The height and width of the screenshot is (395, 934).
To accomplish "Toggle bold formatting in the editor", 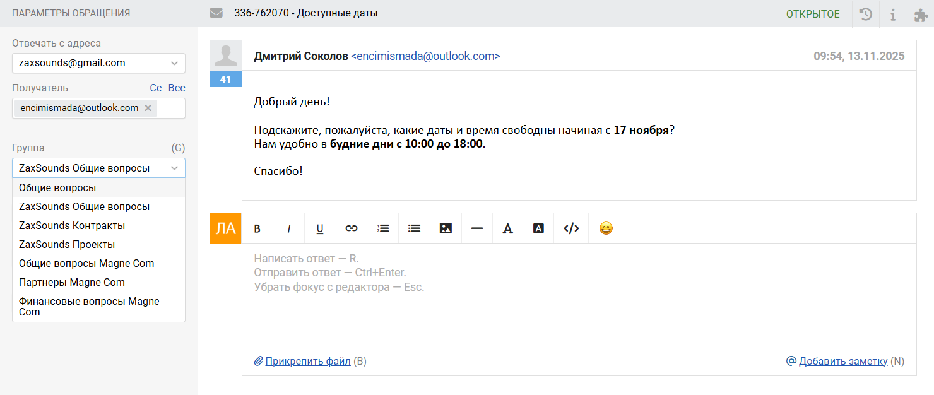I will click(257, 228).
